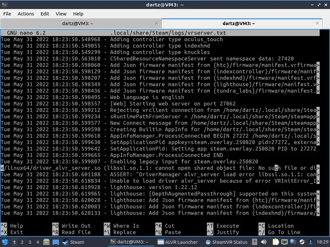
Task: Open the Lubuntu start menu icon
Action: click(5, 242)
